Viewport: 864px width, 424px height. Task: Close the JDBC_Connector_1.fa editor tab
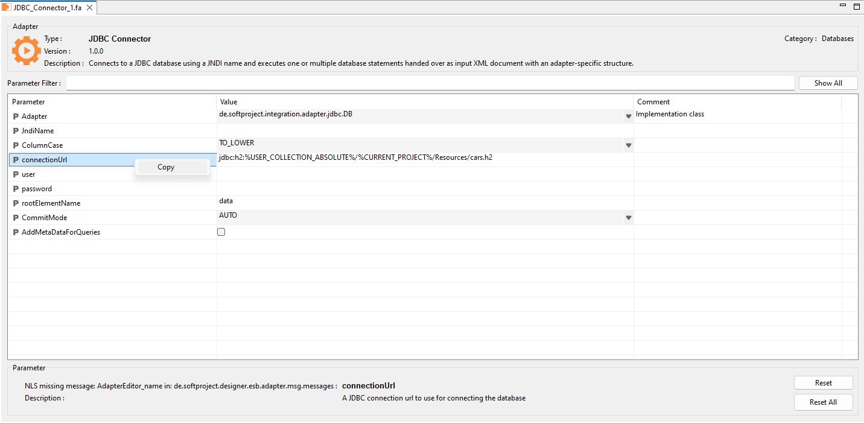pyautogui.click(x=89, y=7)
